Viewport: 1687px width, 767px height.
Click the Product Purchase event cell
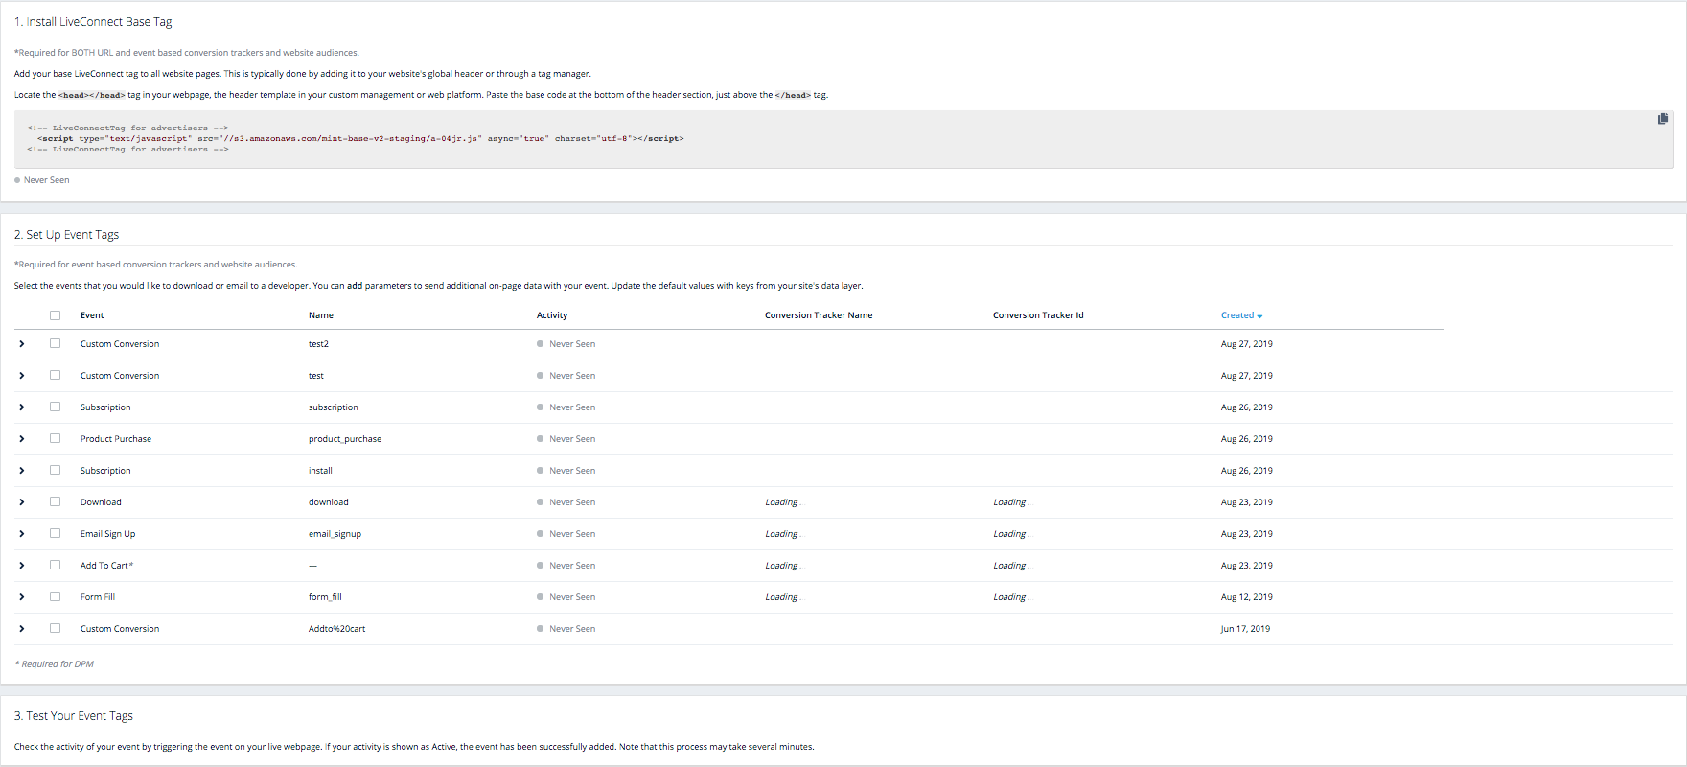(x=116, y=439)
